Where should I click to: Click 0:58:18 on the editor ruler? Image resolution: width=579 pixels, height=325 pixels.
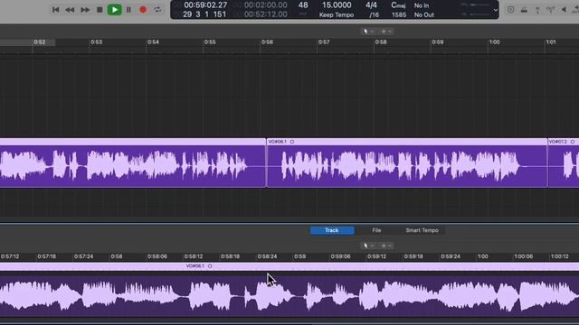click(230, 256)
